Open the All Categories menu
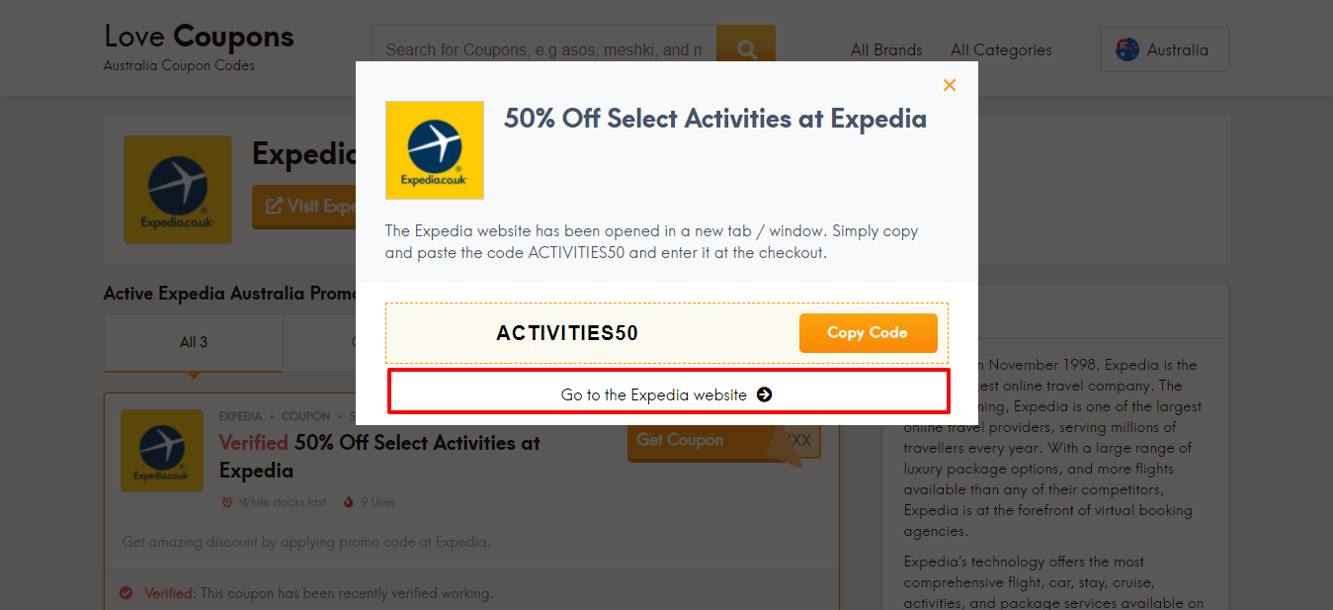 (1001, 49)
